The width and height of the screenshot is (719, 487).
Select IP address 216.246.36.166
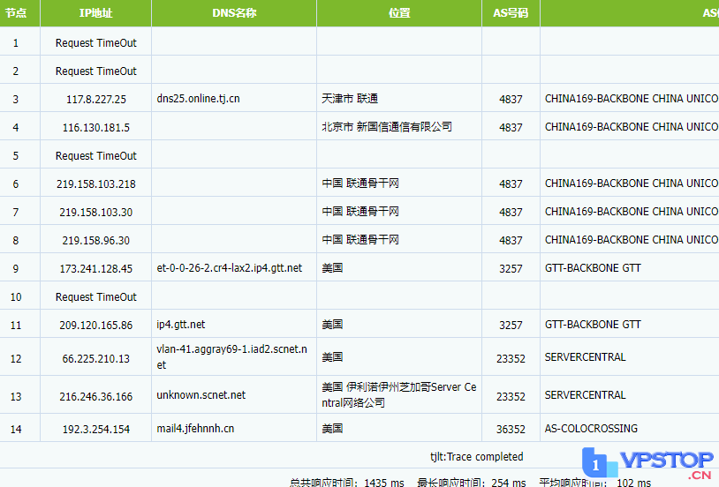tap(95, 397)
